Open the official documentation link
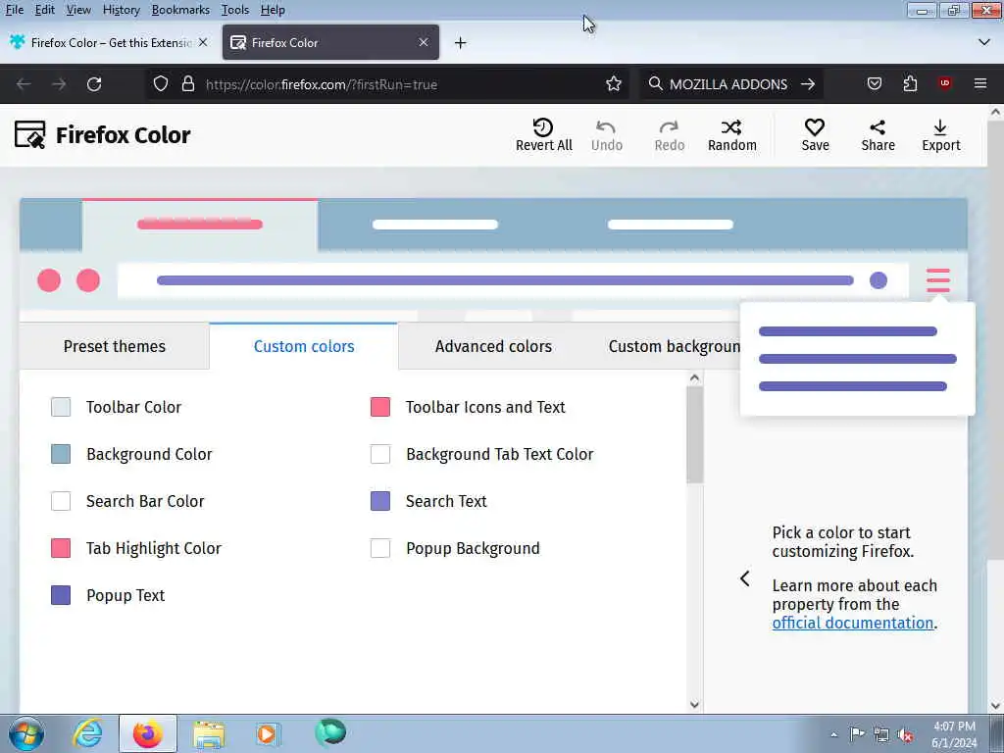 852,623
